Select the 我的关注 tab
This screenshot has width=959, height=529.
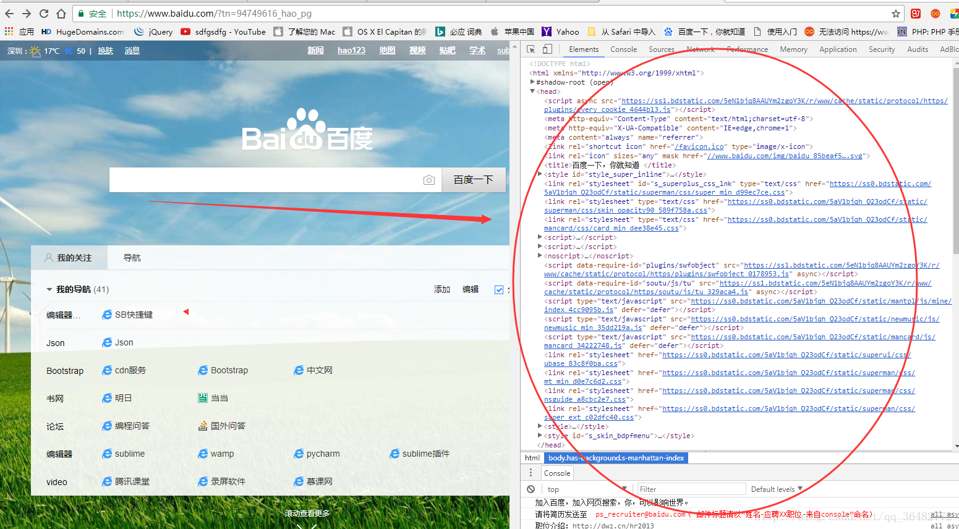pos(69,258)
